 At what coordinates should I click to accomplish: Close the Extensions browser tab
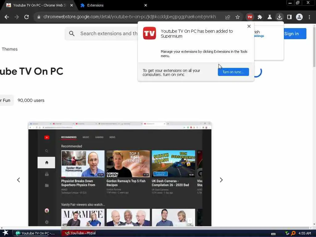tap(146, 5)
